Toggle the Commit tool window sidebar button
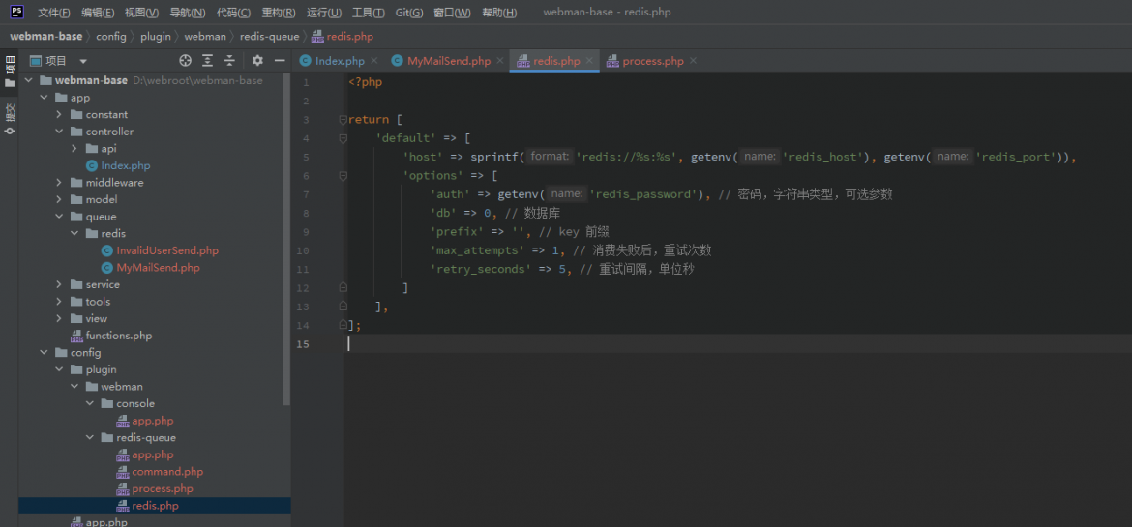The image size is (1132, 527). click(x=10, y=119)
